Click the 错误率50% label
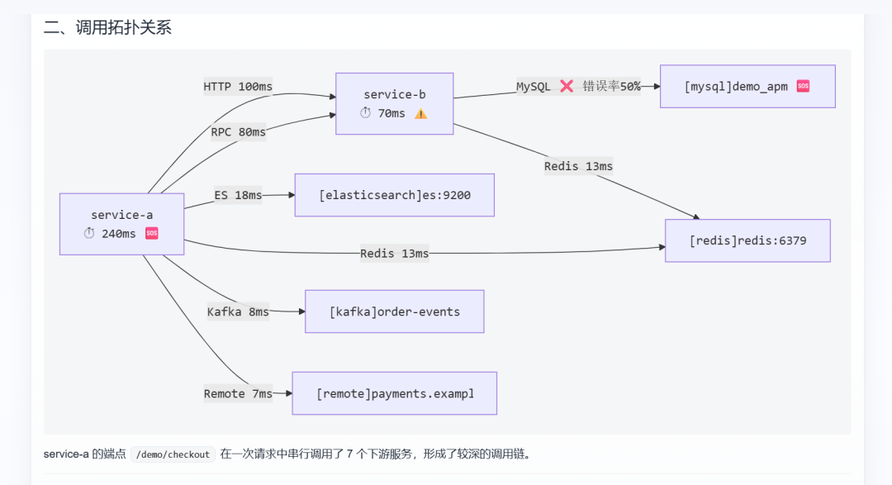The width and height of the screenshot is (892, 485). [611, 86]
